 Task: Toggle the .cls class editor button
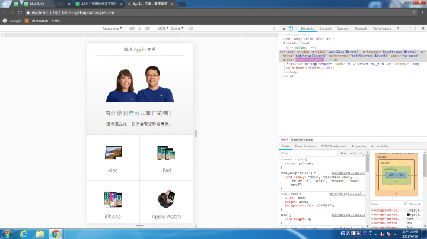pos(352,153)
